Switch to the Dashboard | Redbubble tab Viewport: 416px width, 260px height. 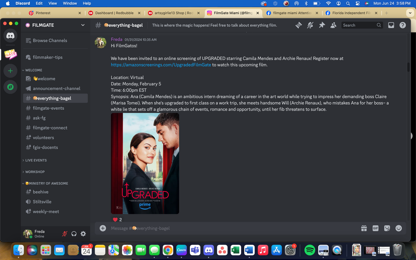coord(114,13)
